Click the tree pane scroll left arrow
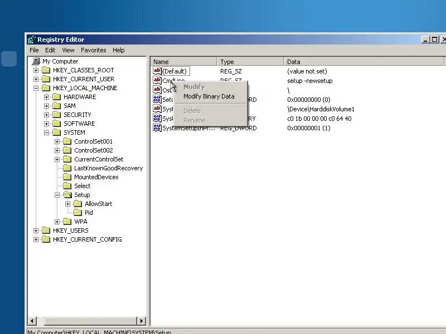This screenshot has width=446, height=334. [32, 321]
